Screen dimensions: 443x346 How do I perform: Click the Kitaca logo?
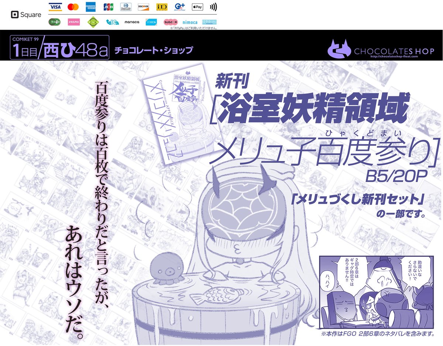[x=93, y=22]
